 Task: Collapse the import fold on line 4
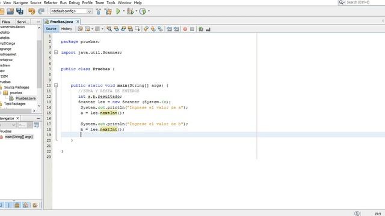(56, 52)
